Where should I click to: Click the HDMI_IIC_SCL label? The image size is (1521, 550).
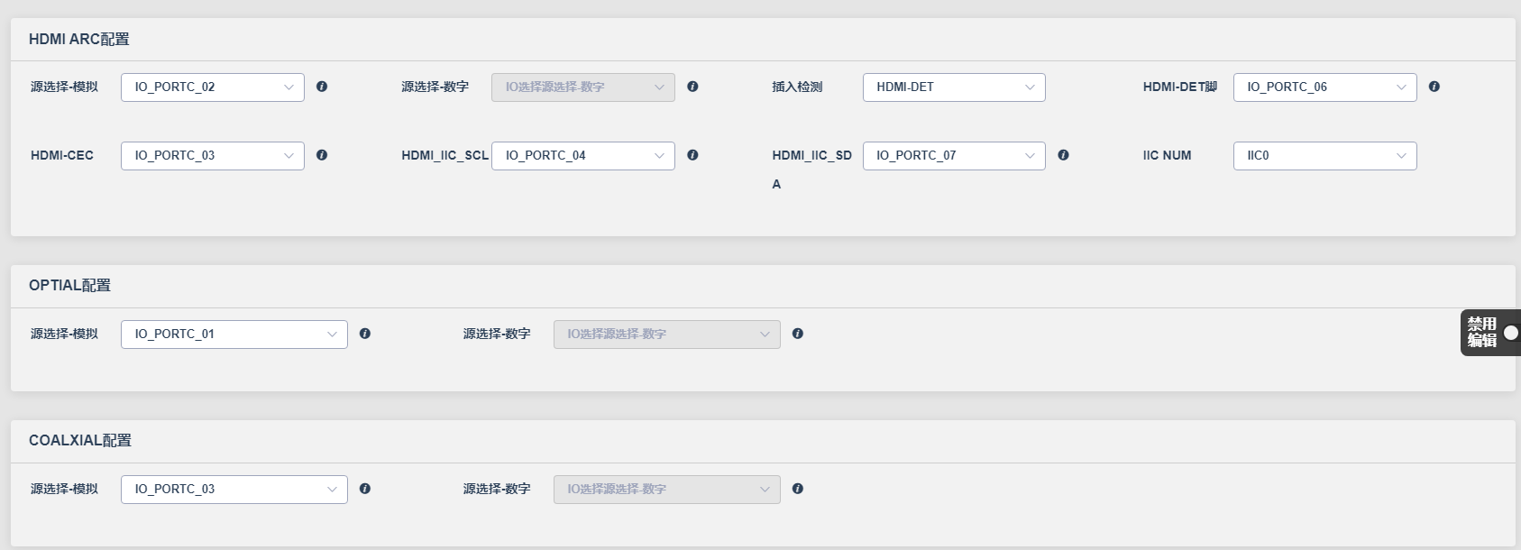pyautogui.click(x=445, y=156)
